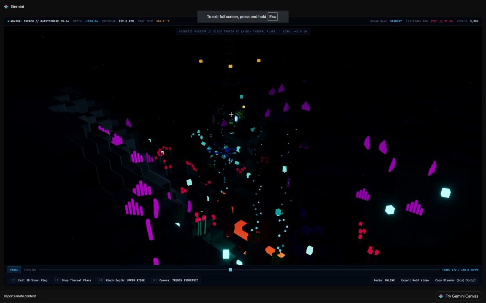Click Export WebM Video button
The image size is (486, 303).
(x=415, y=280)
